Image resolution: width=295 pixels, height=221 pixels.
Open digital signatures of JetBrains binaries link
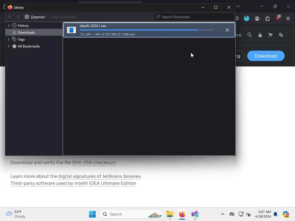[x=99, y=176]
